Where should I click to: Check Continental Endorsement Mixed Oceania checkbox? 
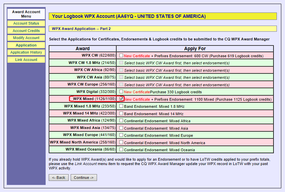[x=121, y=150]
